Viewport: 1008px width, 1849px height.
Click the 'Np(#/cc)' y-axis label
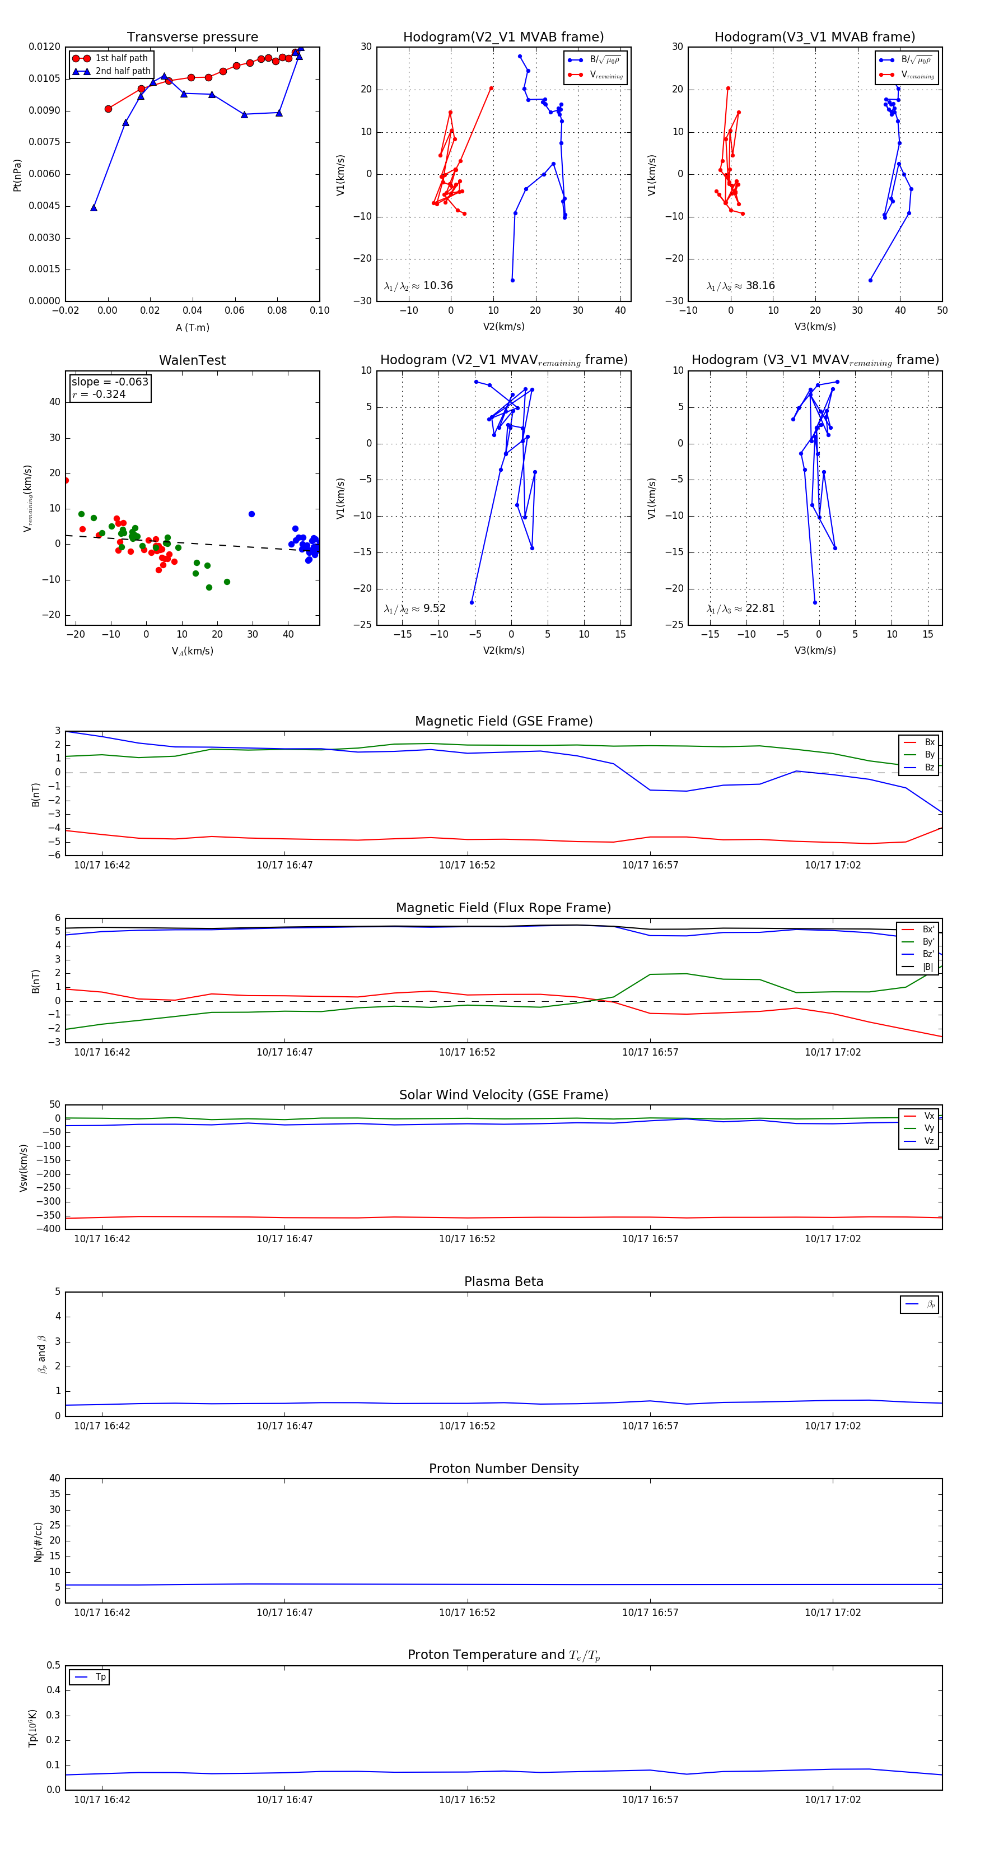pos(38,1541)
